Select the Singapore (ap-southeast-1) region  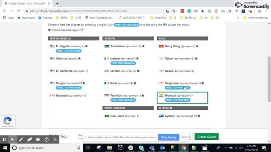coord(183,85)
